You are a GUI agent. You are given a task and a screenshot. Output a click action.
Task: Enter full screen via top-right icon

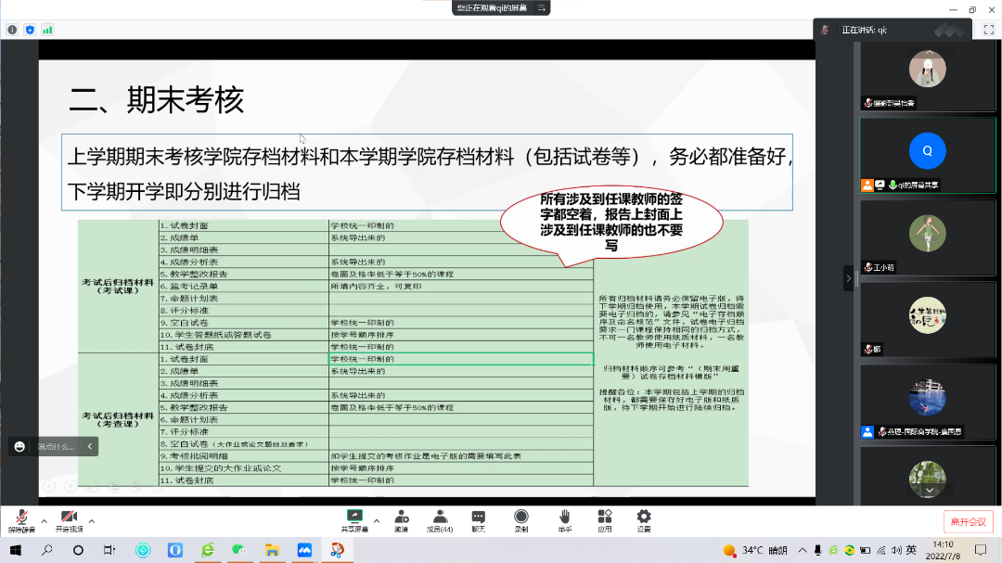(988, 30)
